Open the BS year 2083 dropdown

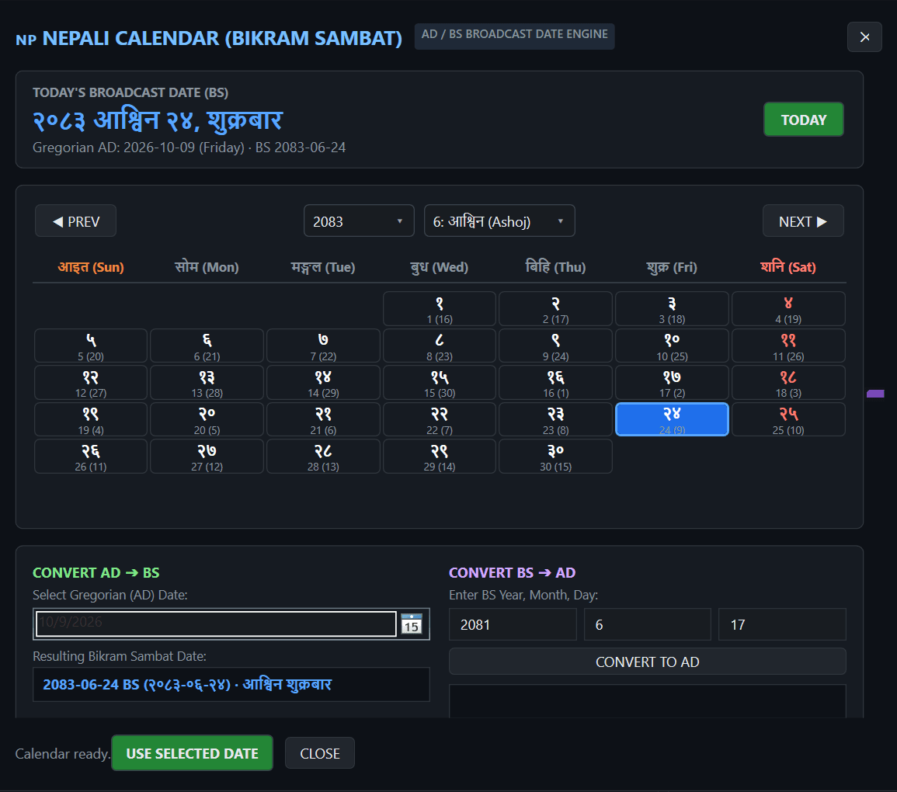pos(359,221)
